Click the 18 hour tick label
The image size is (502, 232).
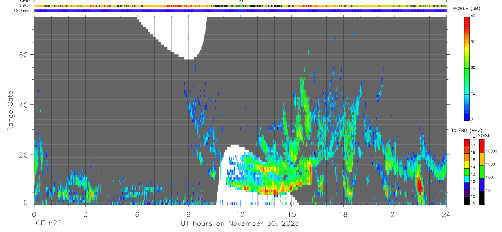click(x=343, y=214)
